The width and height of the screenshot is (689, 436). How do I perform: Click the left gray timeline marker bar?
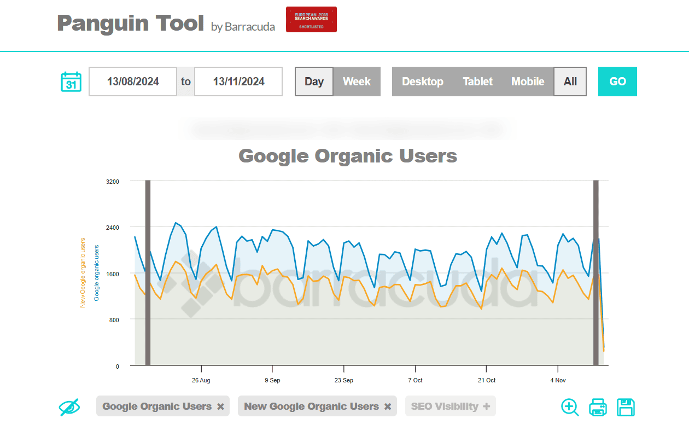pos(148,272)
